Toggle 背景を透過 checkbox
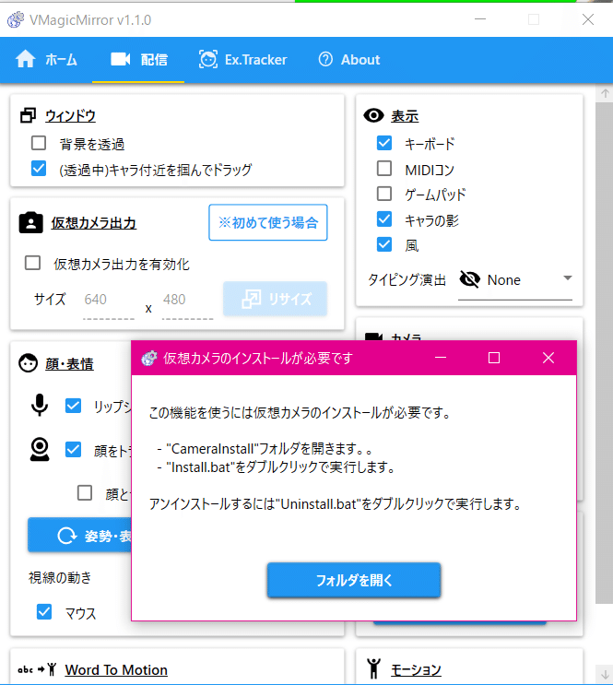Viewport: 613px width, 685px height. (39, 143)
